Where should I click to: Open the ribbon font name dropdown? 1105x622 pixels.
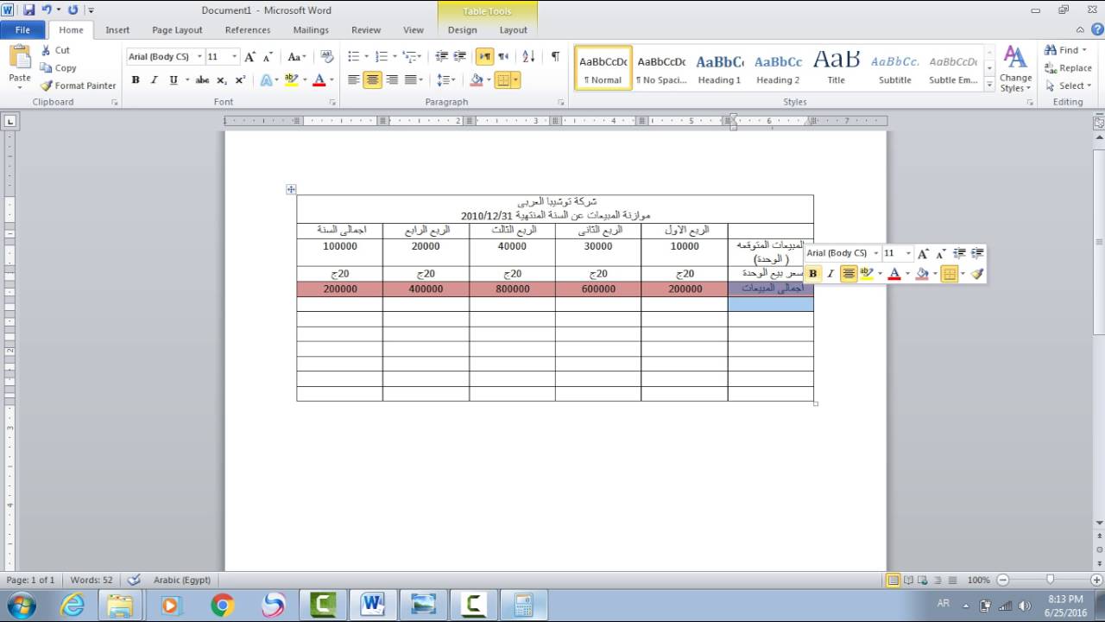(199, 57)
